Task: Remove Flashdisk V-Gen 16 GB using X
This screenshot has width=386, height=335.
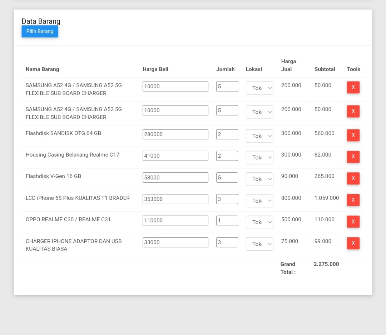Action: click(353, 178)
